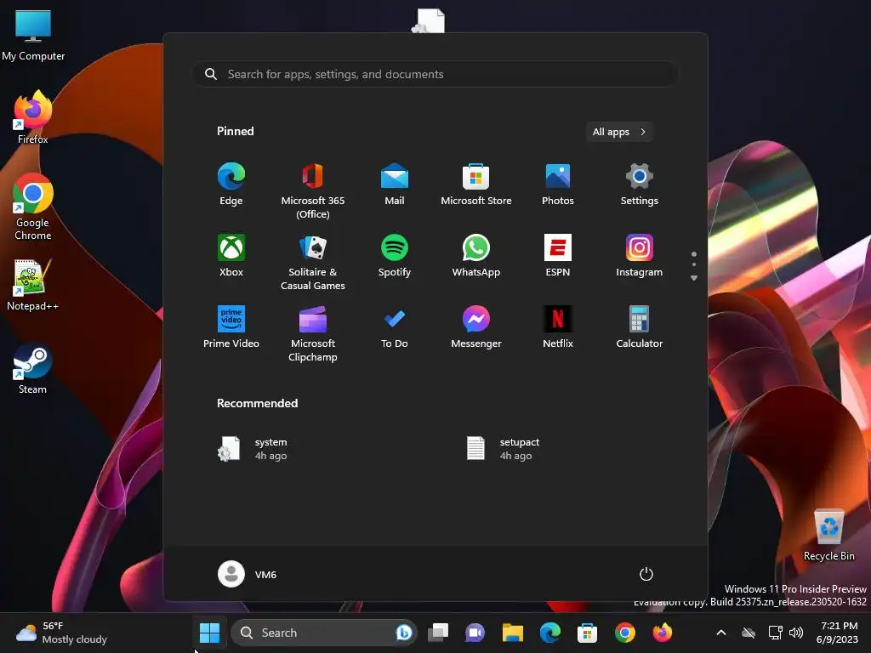Screen dimensions: 871x653
Task: Launch Microsoft Clipchamp
Action: click(x=313, y=333)
